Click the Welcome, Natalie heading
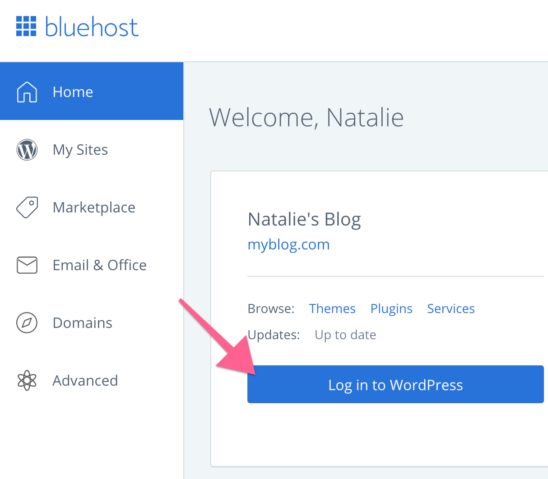 point(307,118)
